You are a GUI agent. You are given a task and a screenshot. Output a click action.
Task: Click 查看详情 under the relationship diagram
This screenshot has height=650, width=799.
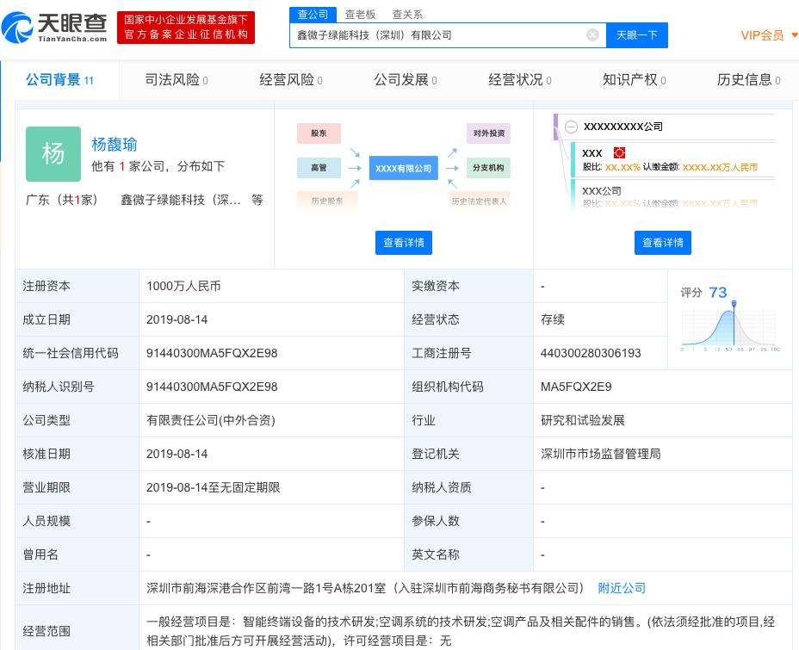404,243
